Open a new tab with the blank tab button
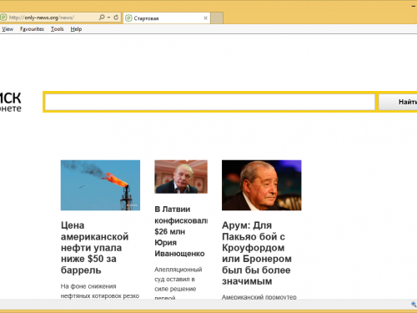 [x=217, y=18]
